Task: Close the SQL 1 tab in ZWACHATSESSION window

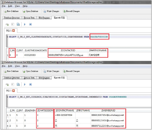Action: pos(14,30)
